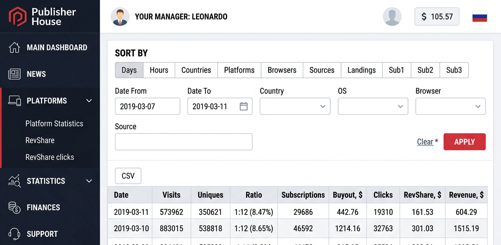
Task: Click the Clear filters link
Action: [425, 142]
